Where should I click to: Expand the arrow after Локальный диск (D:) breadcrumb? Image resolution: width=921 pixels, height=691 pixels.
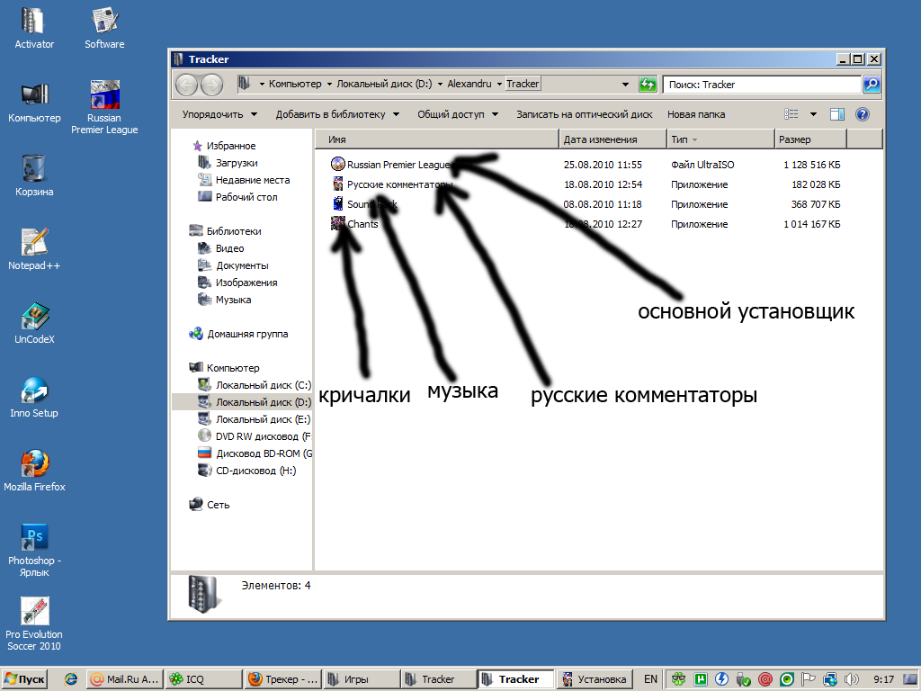pos(440,84)
